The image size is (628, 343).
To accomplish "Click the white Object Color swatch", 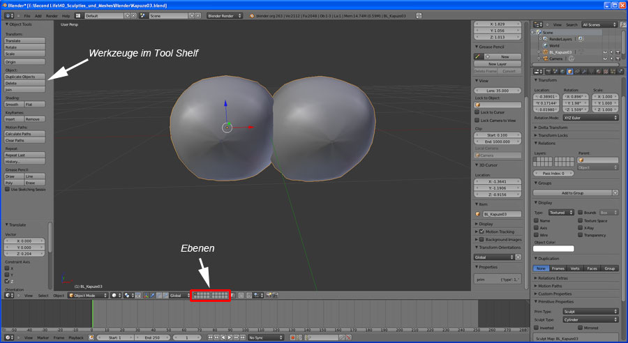I will coord(553,248).
